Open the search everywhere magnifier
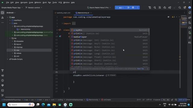Viewport: 193px width, 108px height. [x=180, y=7]
